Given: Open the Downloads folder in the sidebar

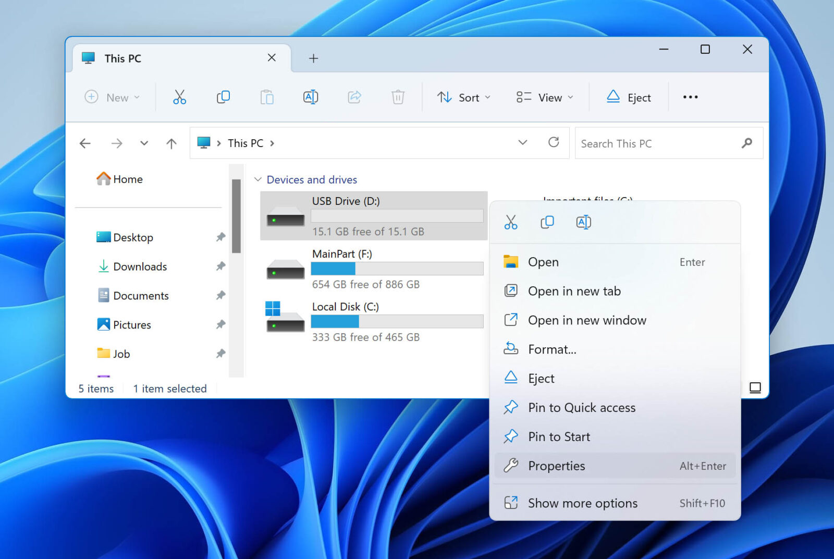Looking at the screenshot, I should pos(139,266).
